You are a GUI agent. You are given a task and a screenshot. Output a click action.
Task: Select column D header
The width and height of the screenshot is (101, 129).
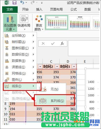[68, 62]
